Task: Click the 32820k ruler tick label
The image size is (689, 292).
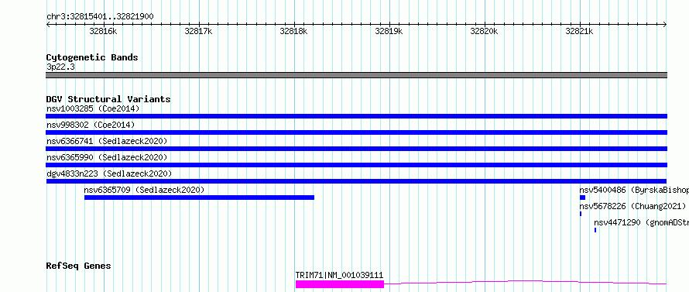Action: [x=484, y=31]
